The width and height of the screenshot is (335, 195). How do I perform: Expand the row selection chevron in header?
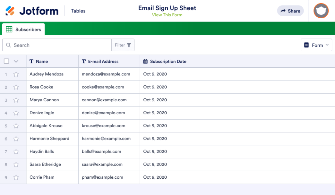point(16,61)
